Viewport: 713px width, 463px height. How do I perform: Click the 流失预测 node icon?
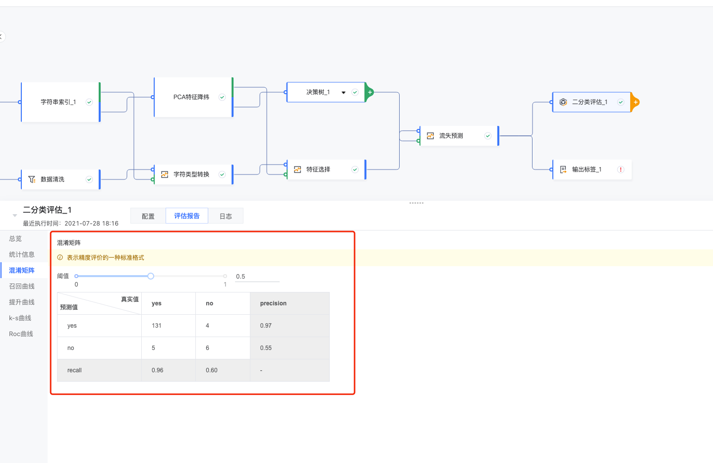tap(430, 136)
